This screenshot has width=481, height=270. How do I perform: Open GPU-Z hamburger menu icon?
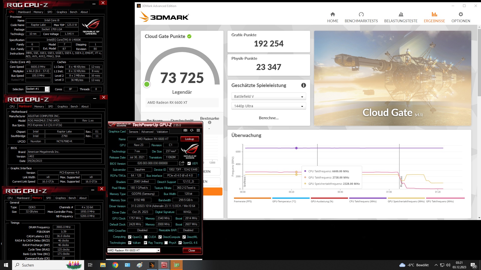point(198,130)
